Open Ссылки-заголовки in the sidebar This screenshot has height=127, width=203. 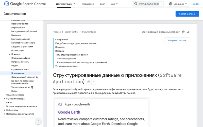(x=15, y=95)
